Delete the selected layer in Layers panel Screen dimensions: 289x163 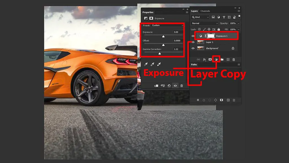[234, 59]
